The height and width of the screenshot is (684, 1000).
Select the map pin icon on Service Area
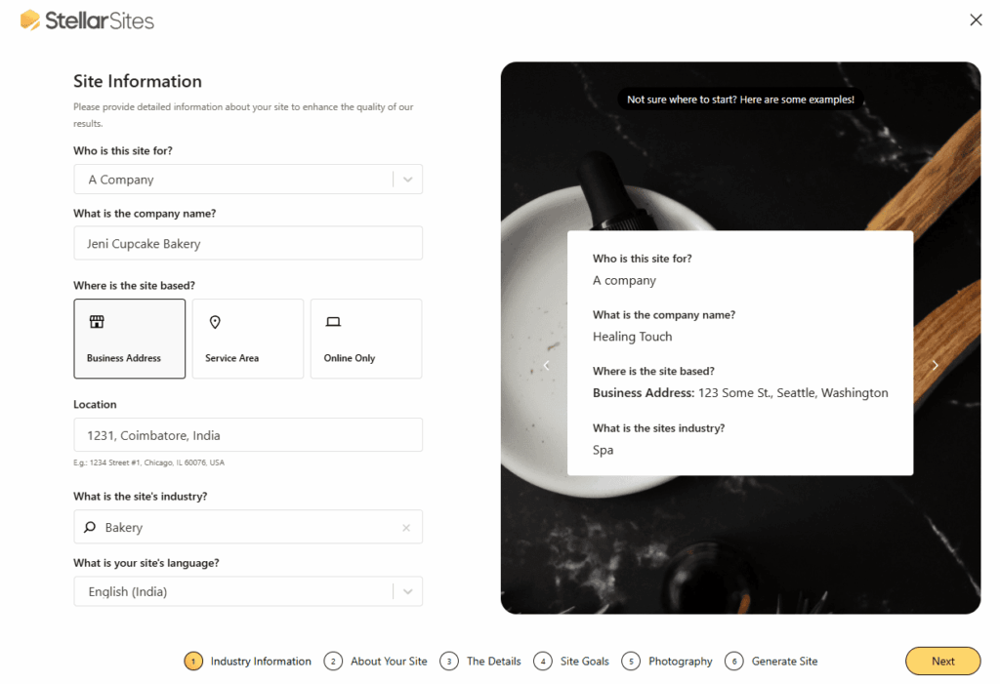(215, 321)
